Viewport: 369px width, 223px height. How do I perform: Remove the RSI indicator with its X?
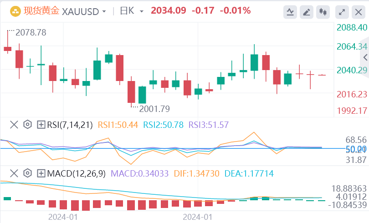pyautogui.click(x=14, y=125)
